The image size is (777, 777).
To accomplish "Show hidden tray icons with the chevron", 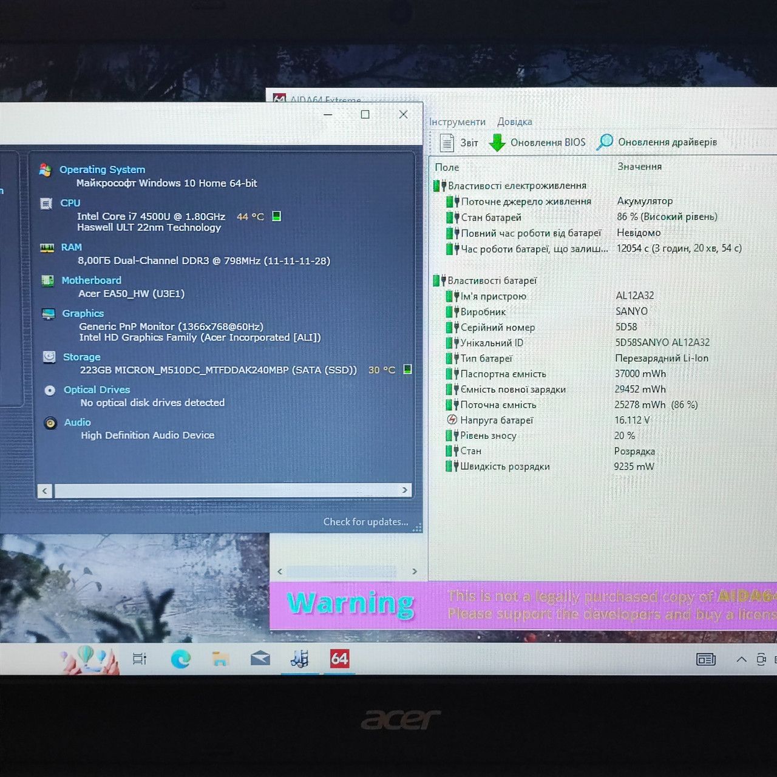I will point(741,659).
